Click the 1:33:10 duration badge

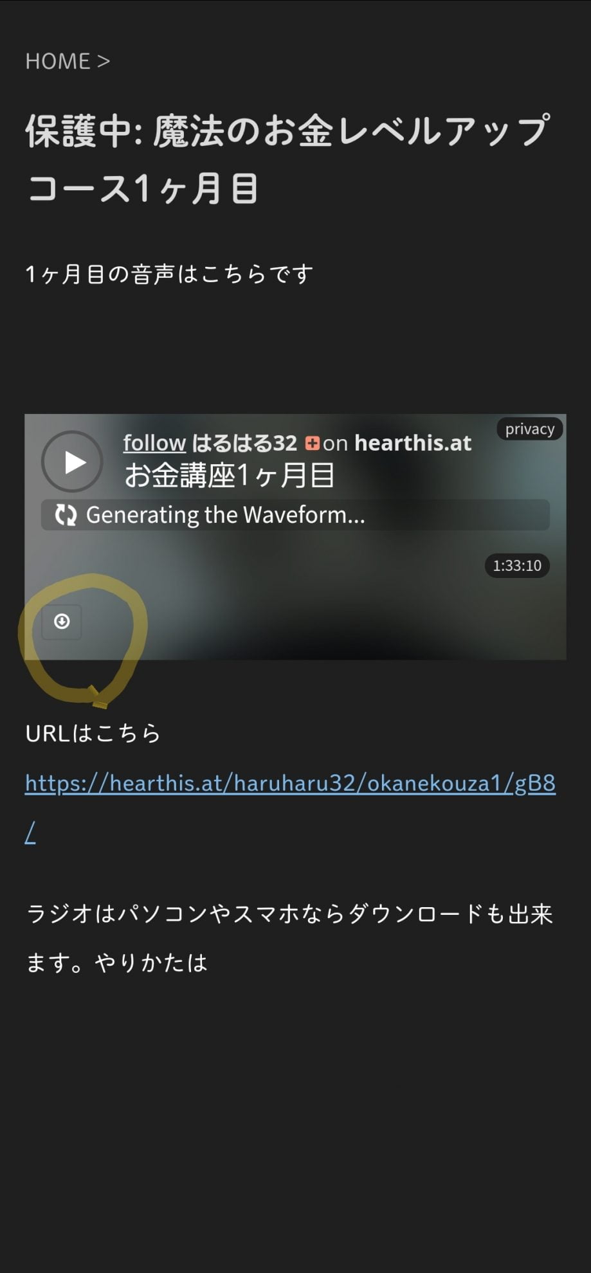[x=517, y=566]
